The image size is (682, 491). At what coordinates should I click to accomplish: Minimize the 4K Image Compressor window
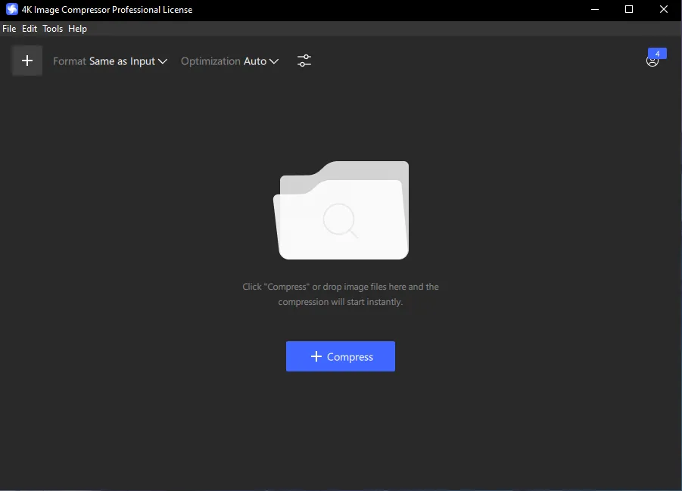coord(595,9)
